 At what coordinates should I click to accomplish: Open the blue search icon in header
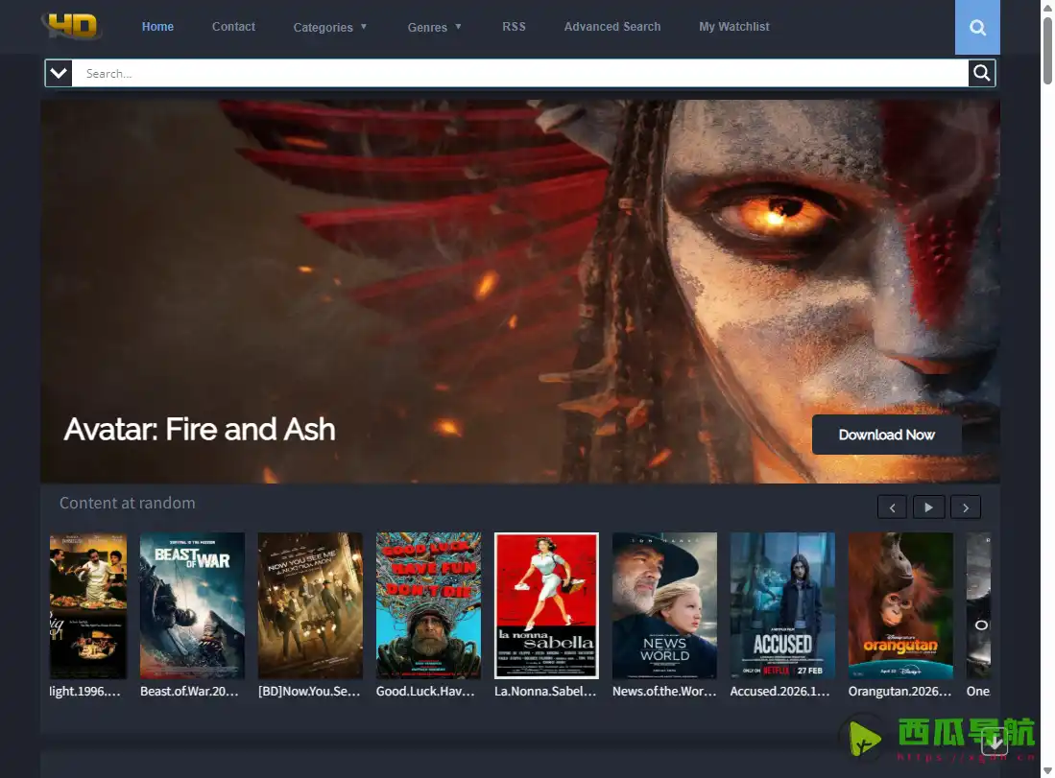[x=977, y=27]
